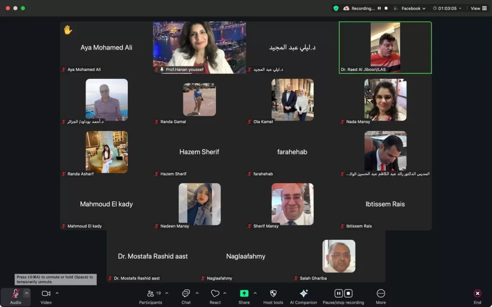Open the View layout menu

pyautogui.click(x=478, y=8)
